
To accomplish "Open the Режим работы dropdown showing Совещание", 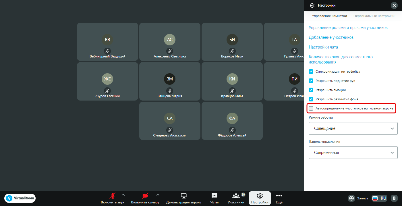I will pyautogui.click(x=353, y=128).
